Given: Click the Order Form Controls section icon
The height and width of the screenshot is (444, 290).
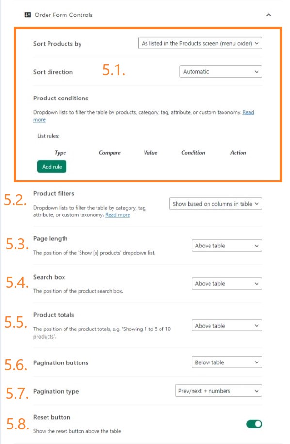Looking at the screenshot, I should (x=28, y=15).
